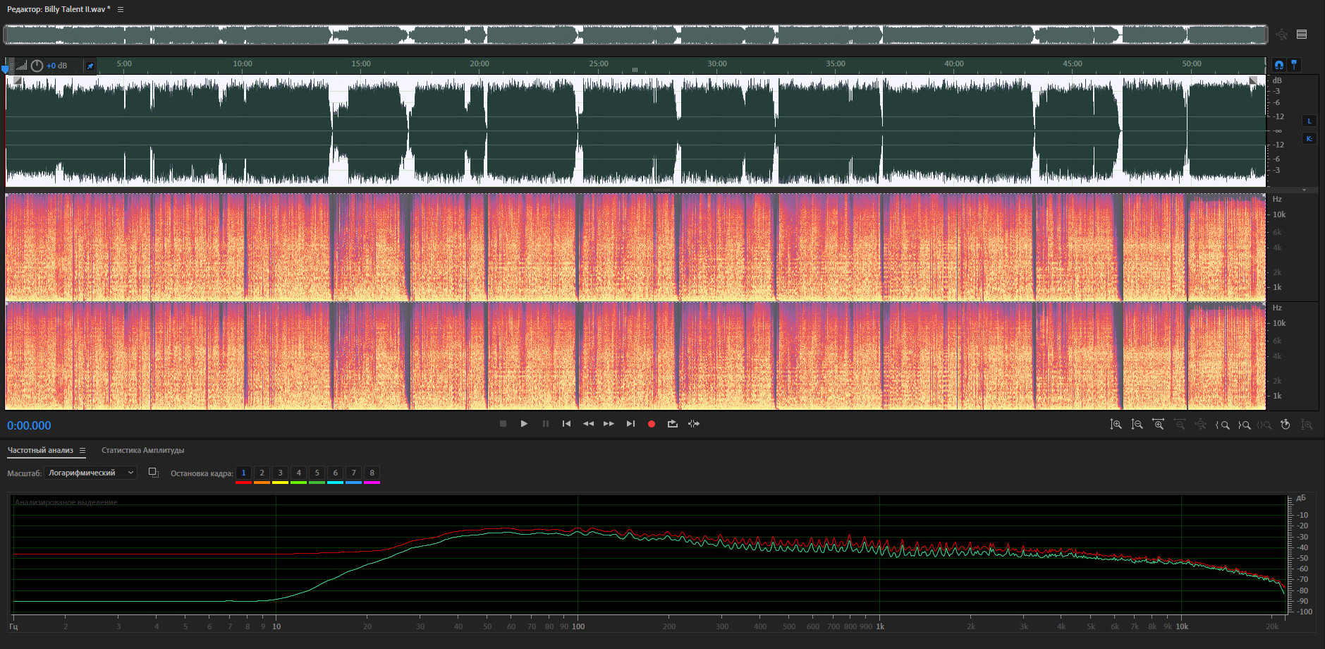The image size is (1325, 649).
Task: Jump to the previous marker
Action: (x=566, y=424)
